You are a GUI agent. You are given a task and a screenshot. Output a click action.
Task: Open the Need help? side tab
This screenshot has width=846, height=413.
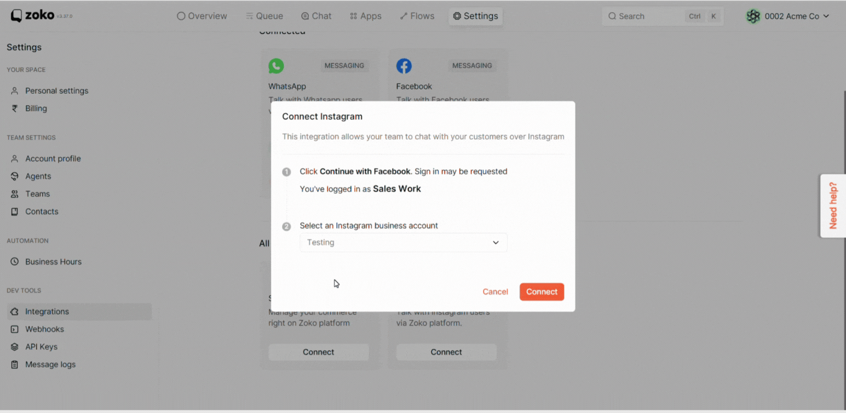click(x=833, y=206)
